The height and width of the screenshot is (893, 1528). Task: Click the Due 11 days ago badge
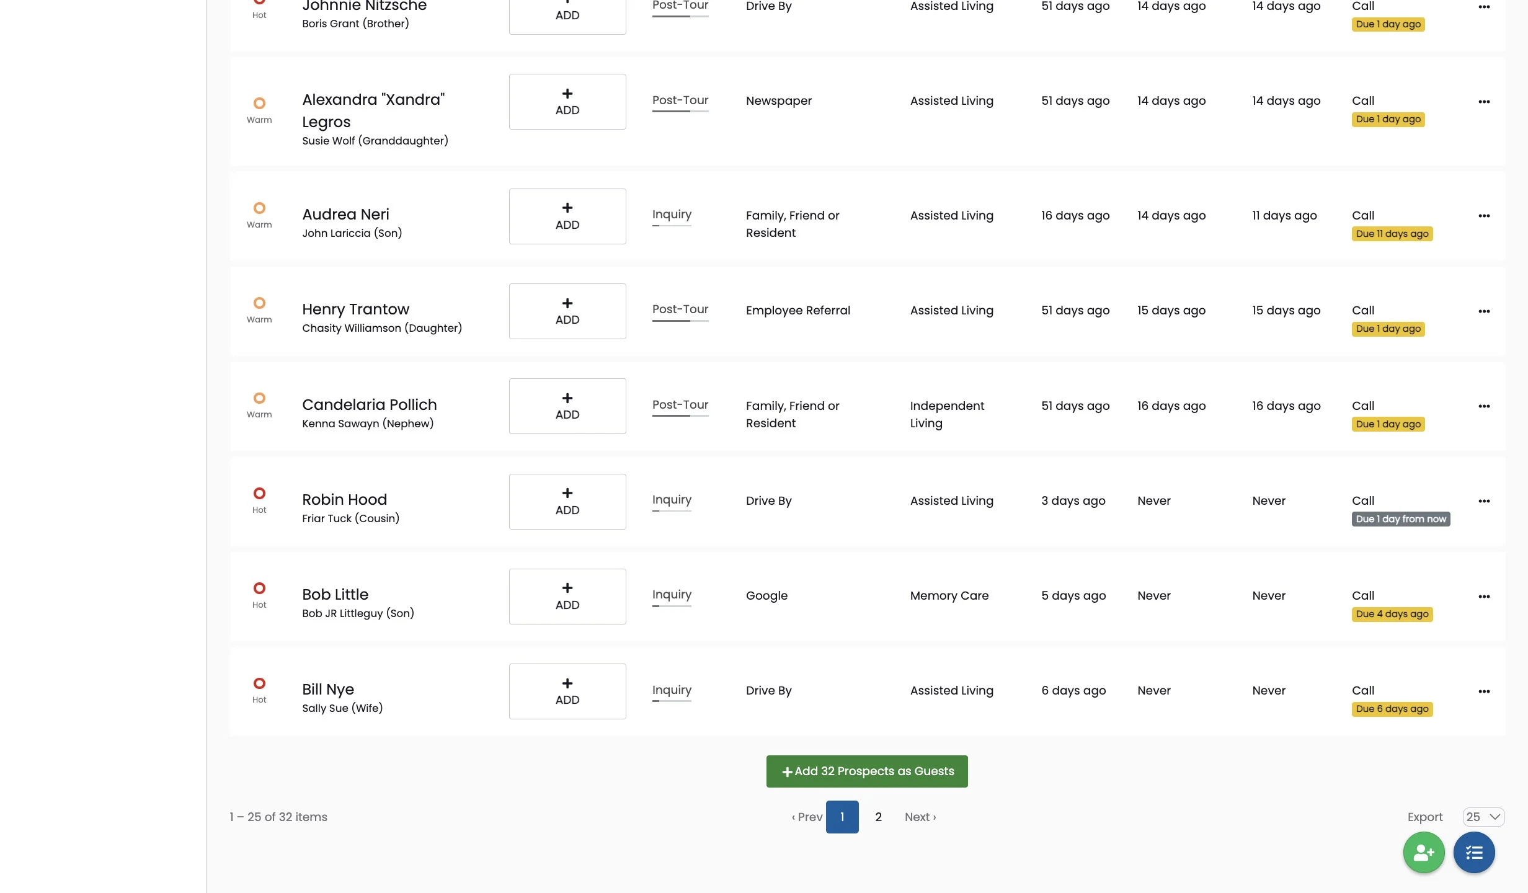point(1392,234)
